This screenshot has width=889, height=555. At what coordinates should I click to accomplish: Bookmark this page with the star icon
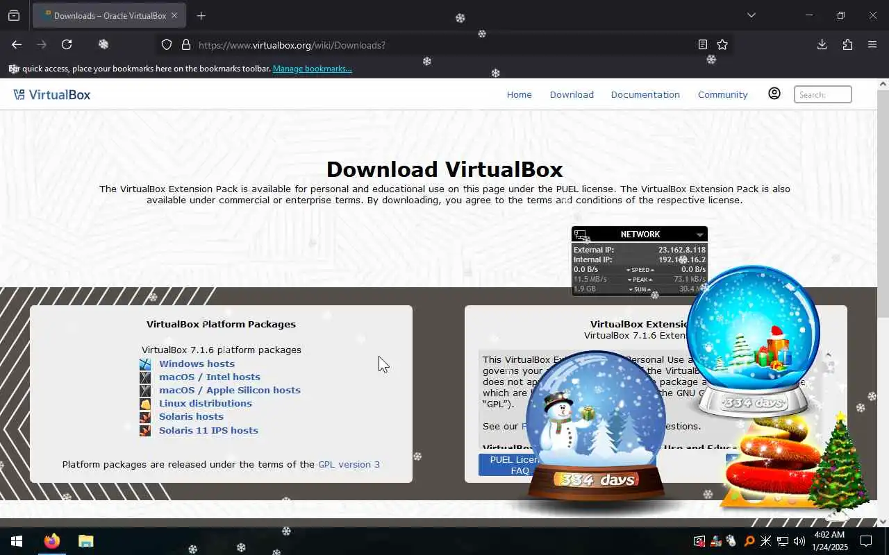click(722, 44)
